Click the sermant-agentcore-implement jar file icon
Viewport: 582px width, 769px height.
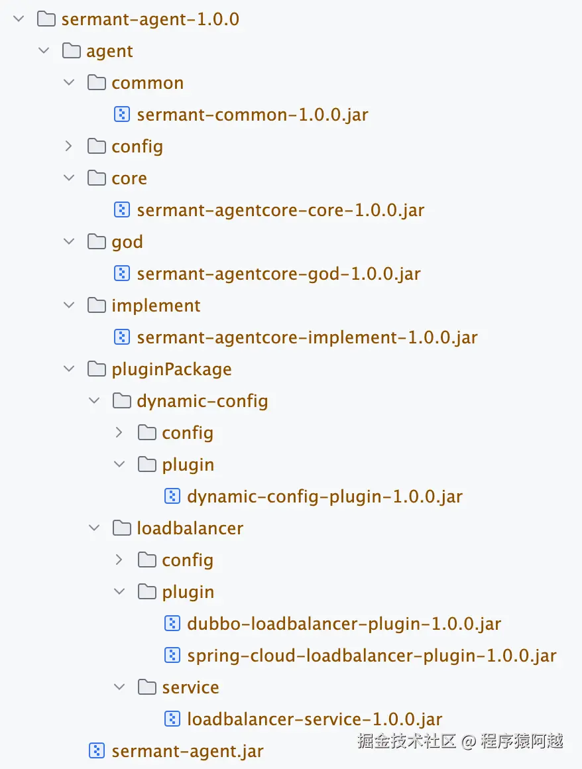122,337
